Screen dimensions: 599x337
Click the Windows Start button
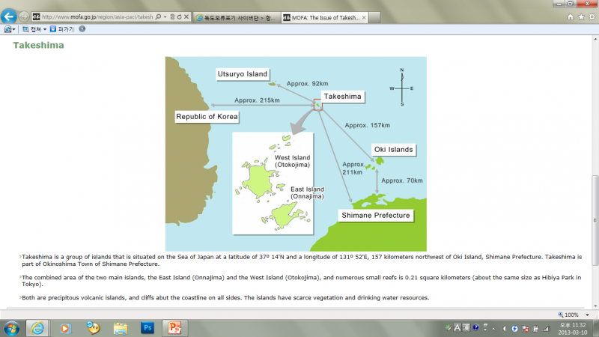click(11, 328)
